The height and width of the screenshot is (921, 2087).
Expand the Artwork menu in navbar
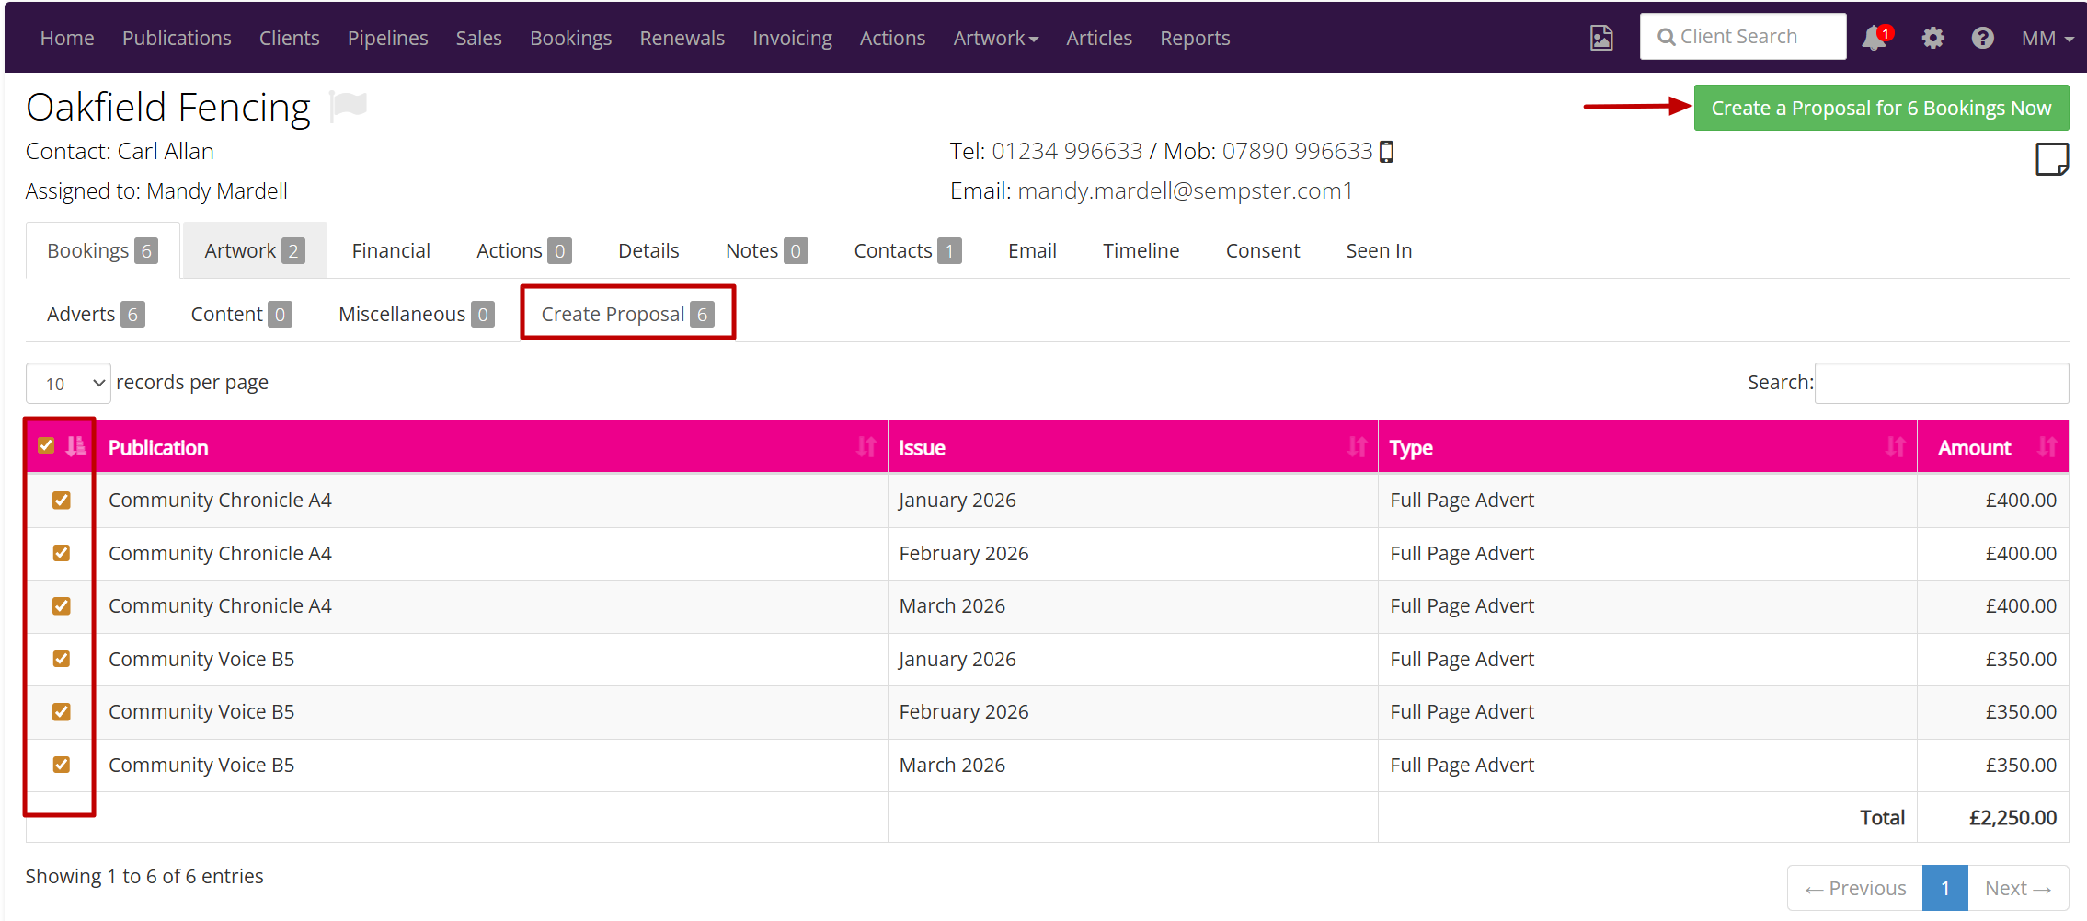995,38
